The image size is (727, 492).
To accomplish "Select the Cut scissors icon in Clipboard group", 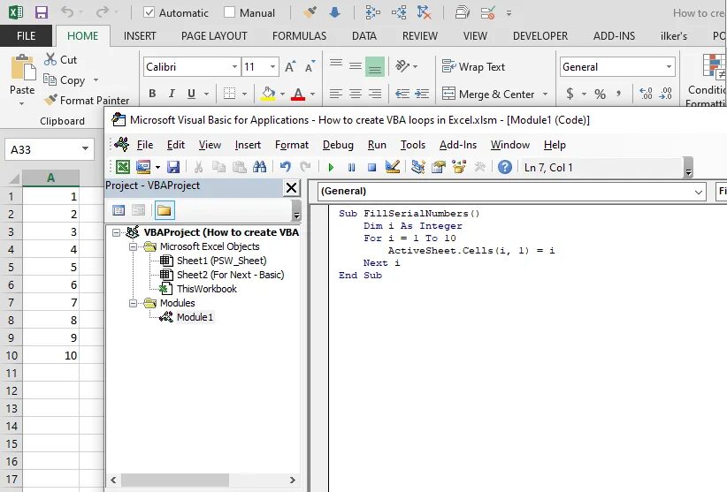I will point(50,59).
